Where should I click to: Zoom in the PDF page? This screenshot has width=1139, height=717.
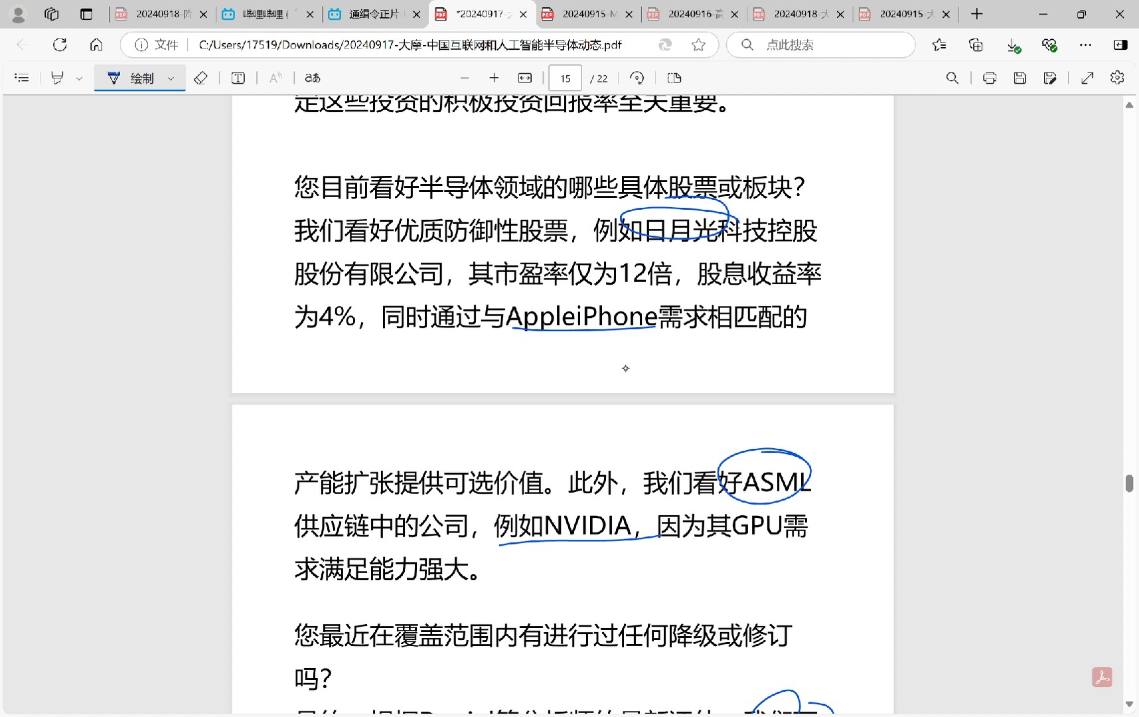(x=494, y=78)
